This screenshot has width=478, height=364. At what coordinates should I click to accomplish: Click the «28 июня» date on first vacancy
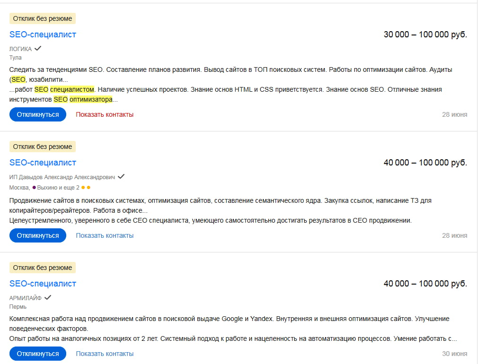tap(454, 114)
